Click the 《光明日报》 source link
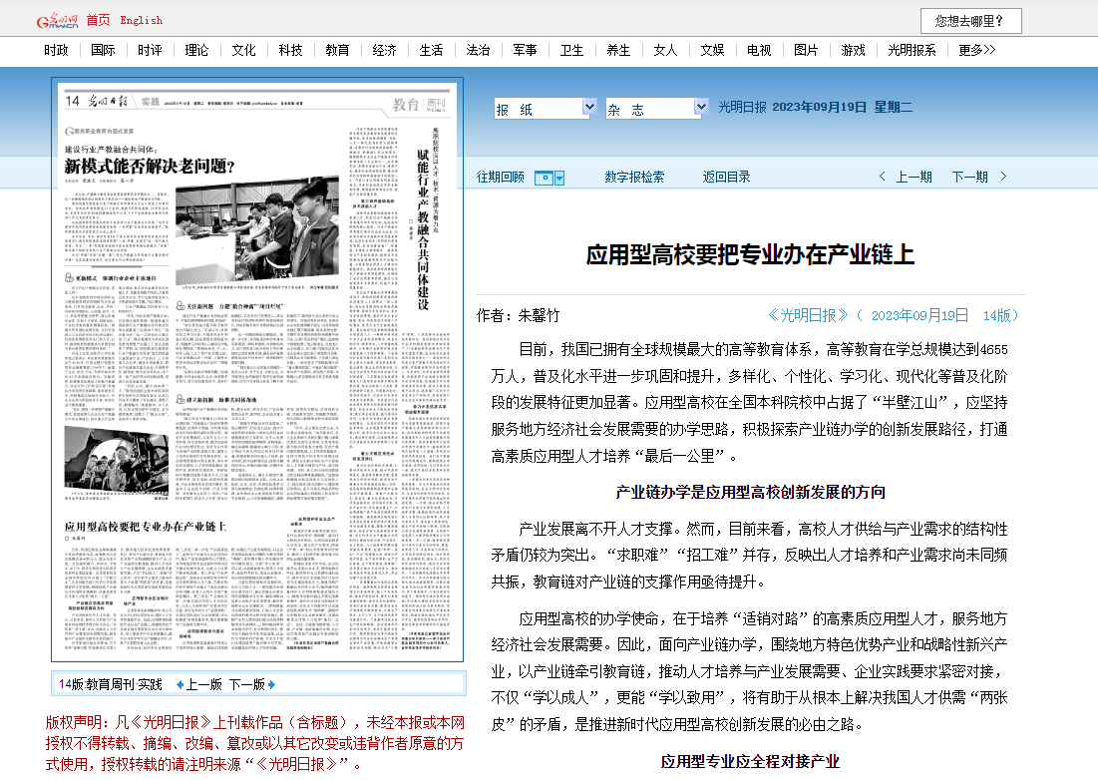 point(808,316)
